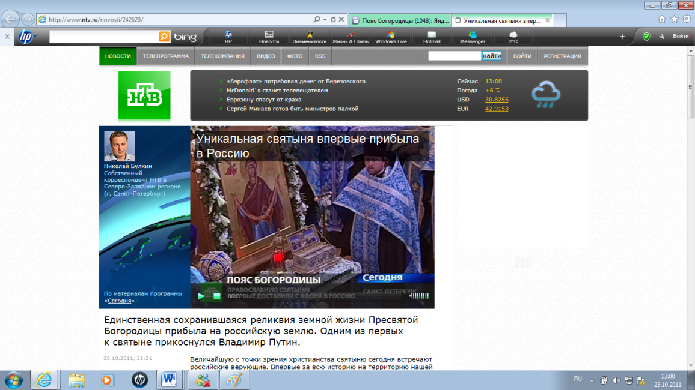The width and height of the screenshot is (695, 390).
Task: Focus the NTV site search box
Action: [455, 56]
